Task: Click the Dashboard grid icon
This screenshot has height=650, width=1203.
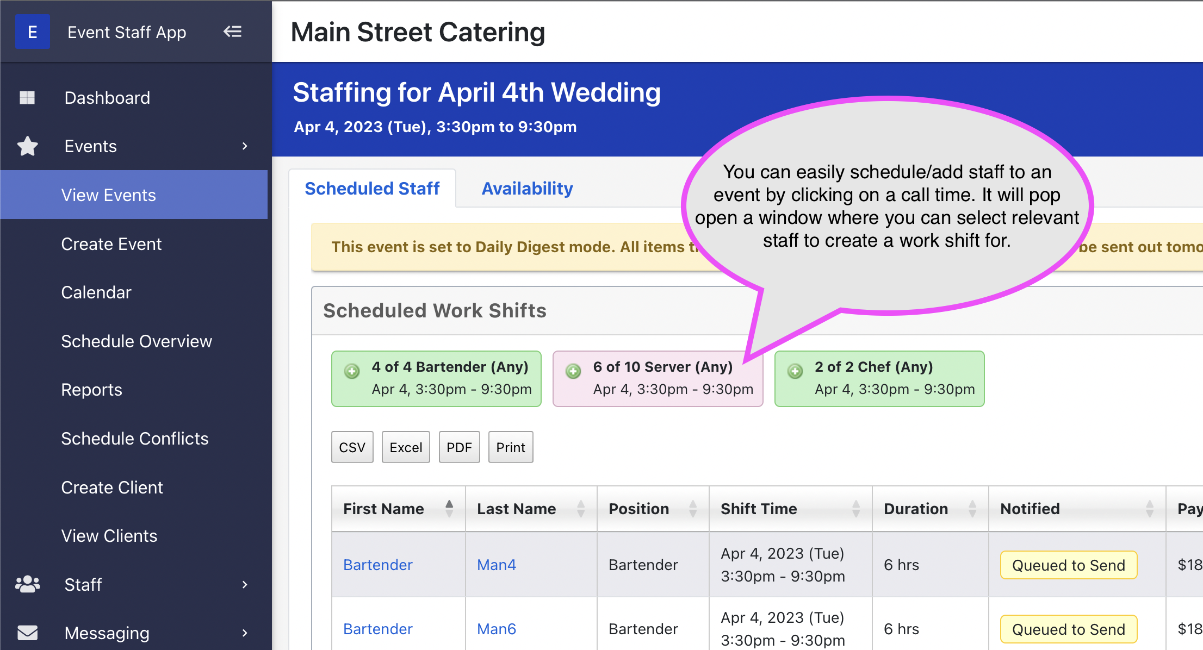Action: 27,97
